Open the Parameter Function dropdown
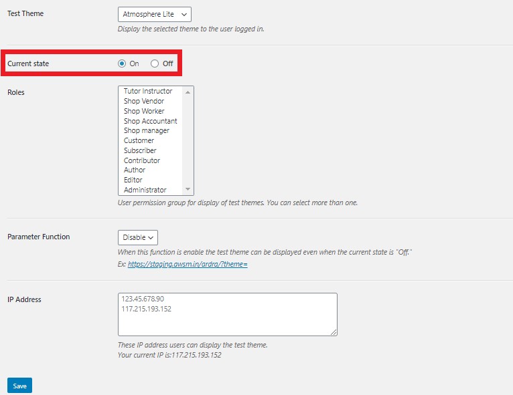513x395 pixels. 138,237
